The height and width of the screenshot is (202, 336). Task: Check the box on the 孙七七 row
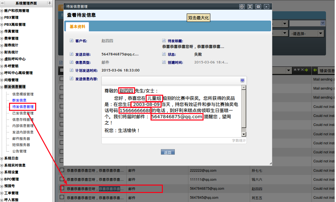point(62,170)
